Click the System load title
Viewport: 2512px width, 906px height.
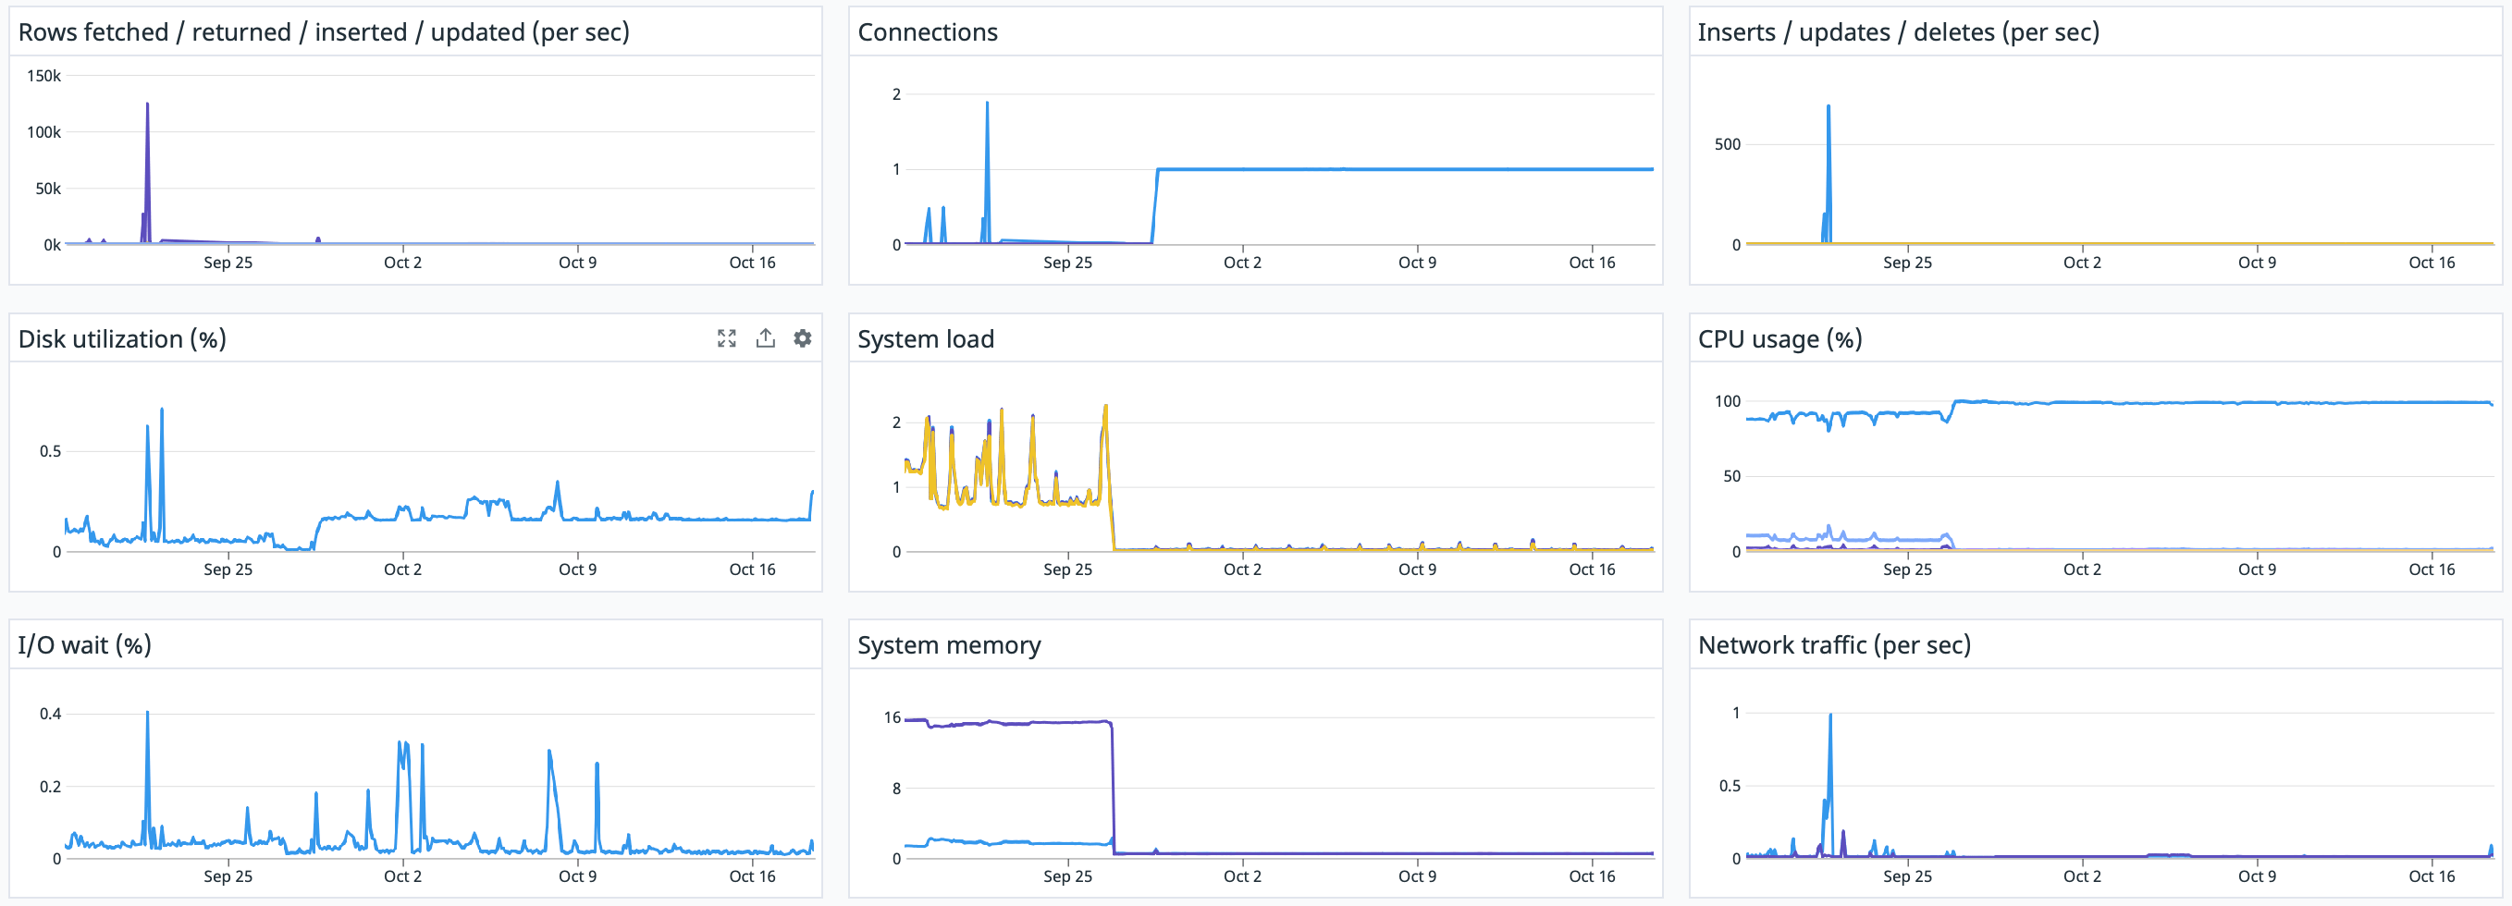[x=926, y=338]
